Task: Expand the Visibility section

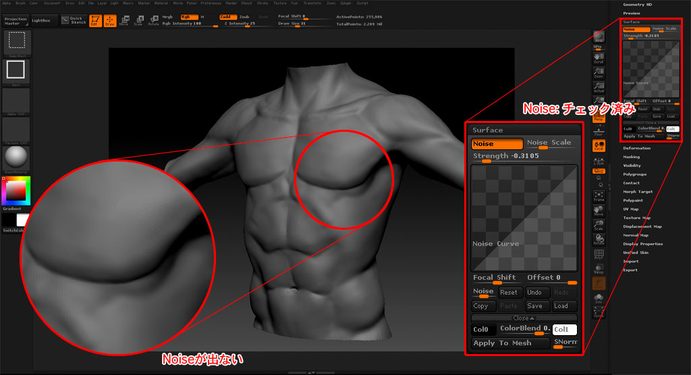Action: [632, 166]
